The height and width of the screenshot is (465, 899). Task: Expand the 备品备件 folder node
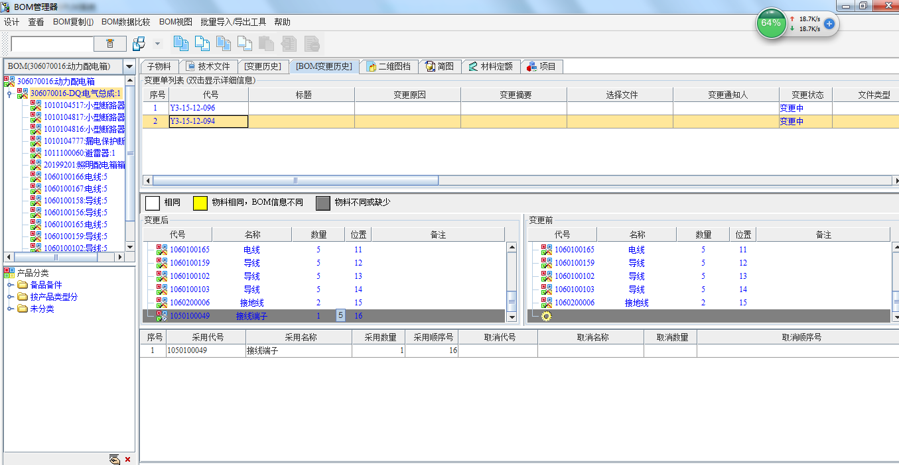(x=11, y=285)
